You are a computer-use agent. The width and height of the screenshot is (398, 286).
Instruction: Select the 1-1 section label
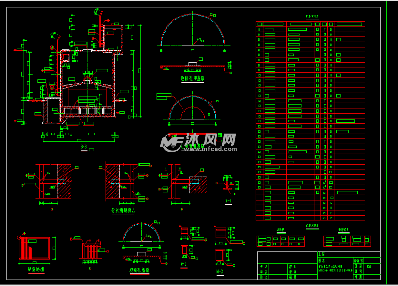(x=228, y=200)
